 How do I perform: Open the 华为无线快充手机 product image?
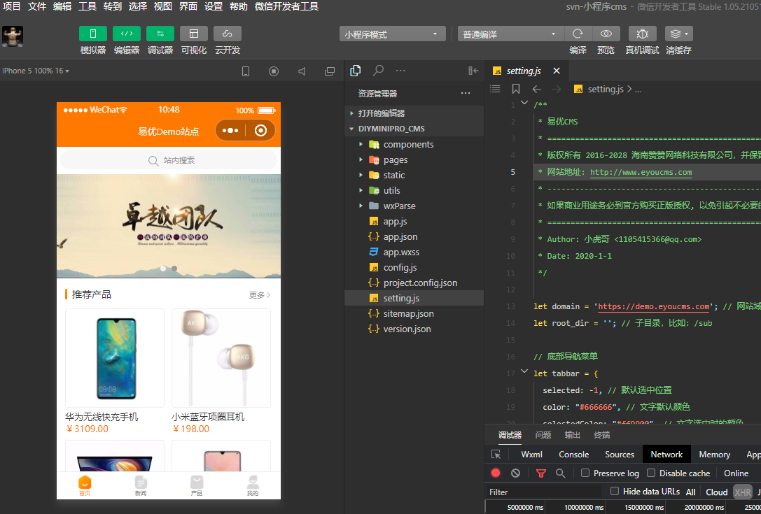coord(115,358)
